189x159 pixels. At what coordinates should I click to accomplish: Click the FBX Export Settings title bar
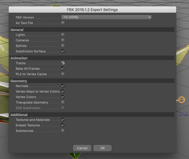[92, 10]
